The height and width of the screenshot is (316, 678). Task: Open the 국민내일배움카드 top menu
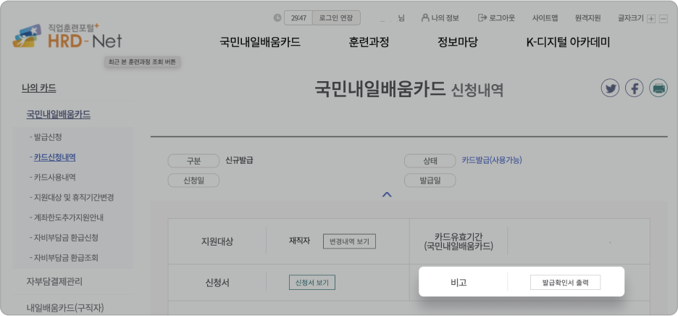pyautogui.click(x=260, y=42)
